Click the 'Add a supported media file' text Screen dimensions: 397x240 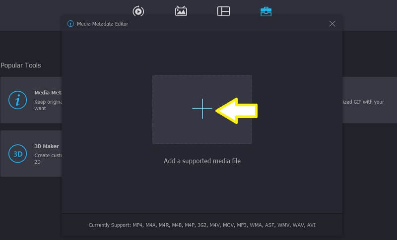pyautogui.click(x=202, y=161)
